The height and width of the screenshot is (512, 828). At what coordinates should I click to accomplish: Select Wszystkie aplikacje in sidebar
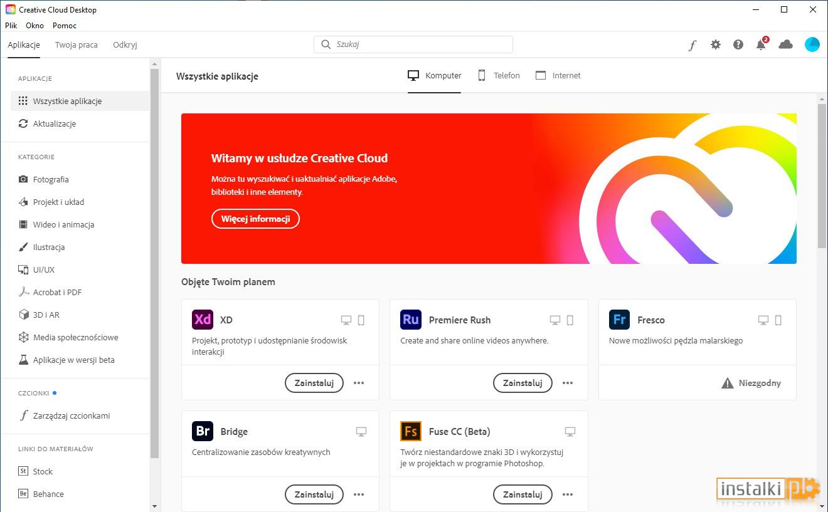point(80,101)
